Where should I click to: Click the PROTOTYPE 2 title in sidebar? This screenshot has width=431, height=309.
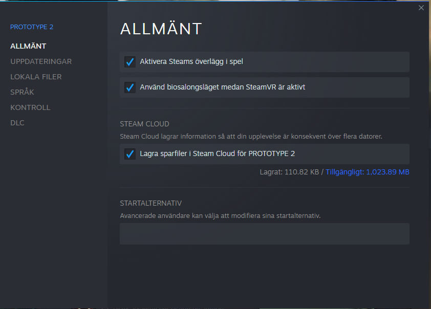point(32,27)
